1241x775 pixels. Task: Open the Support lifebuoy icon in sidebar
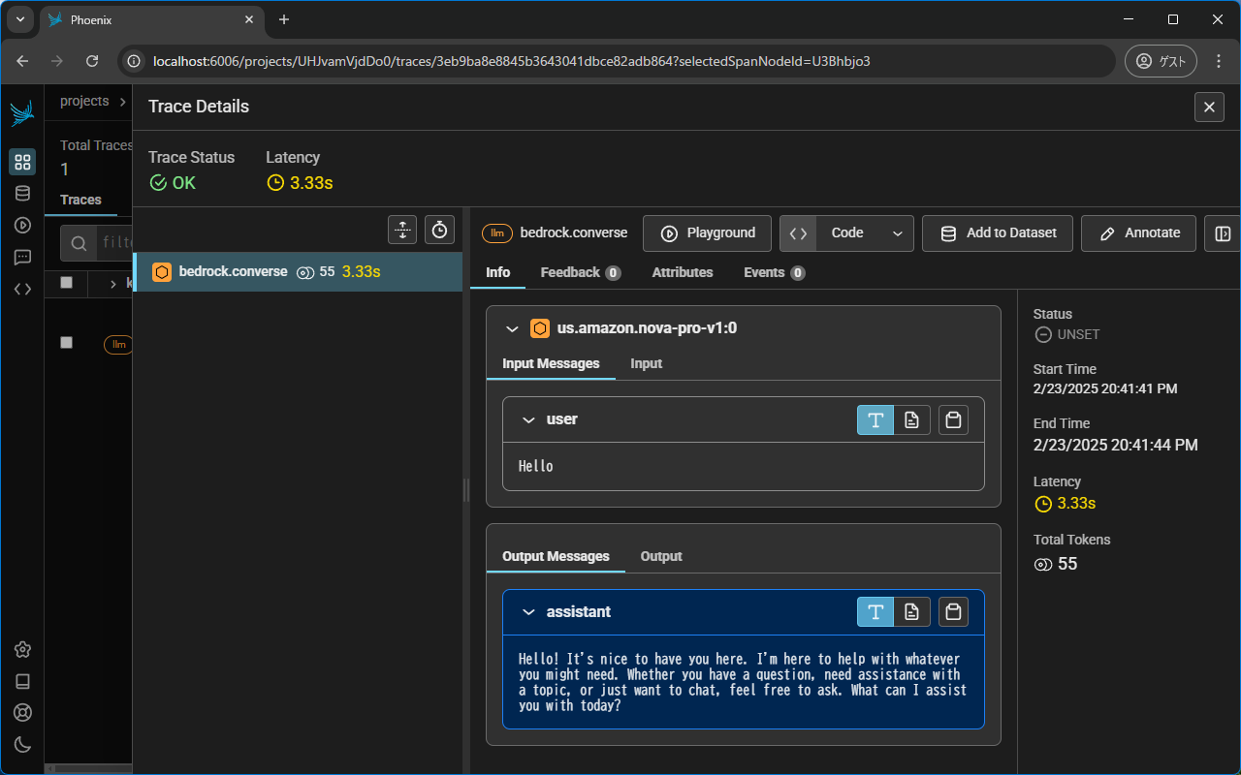click(x=22, y=713)
